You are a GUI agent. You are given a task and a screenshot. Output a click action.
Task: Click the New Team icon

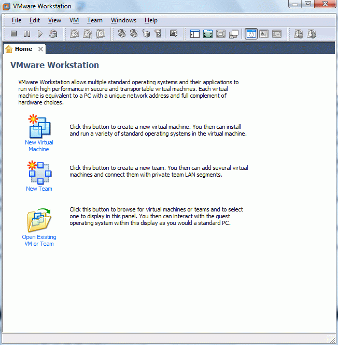pos(39,172)
